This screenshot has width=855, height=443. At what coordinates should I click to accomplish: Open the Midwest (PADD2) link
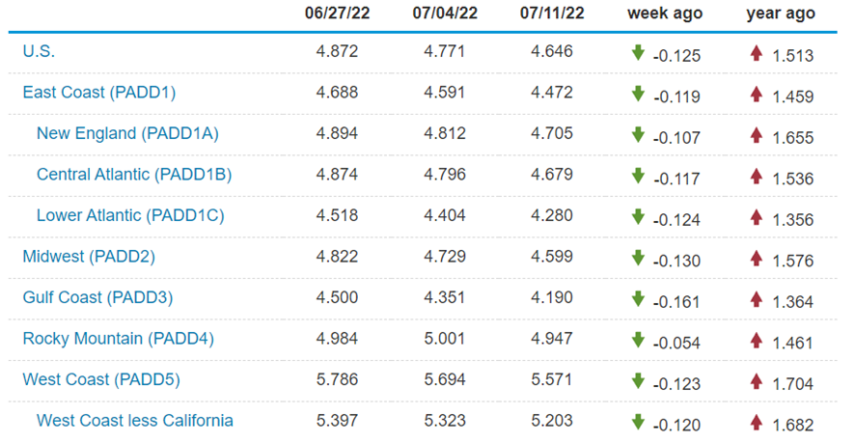tap(89, 257)
